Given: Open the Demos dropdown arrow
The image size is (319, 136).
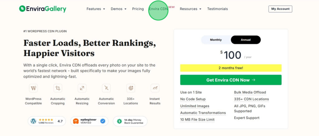Looking at the screenshot, I should tap(126, 9).
